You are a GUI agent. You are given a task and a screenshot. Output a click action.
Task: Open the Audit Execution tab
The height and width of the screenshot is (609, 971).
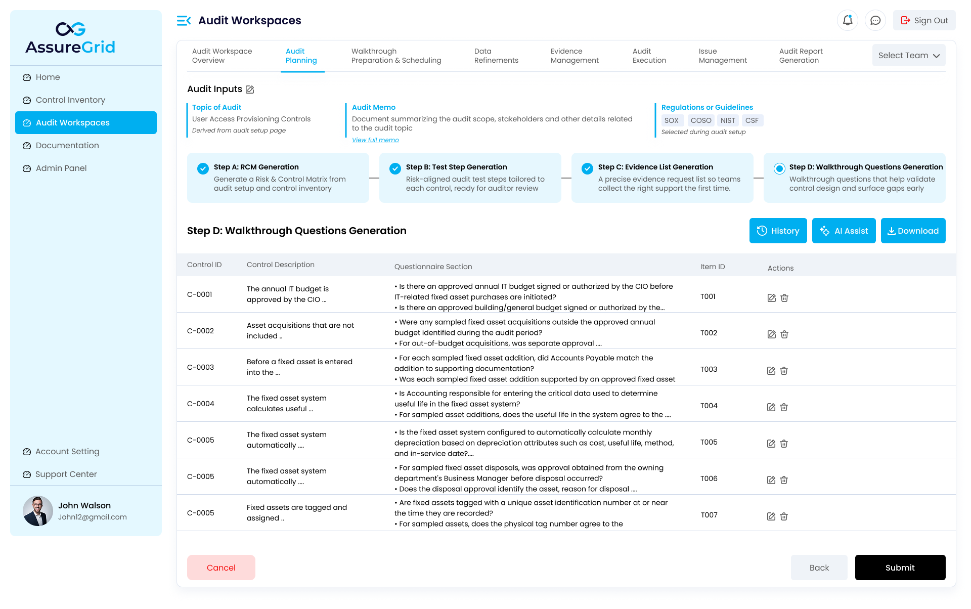[x=649, y=56]
